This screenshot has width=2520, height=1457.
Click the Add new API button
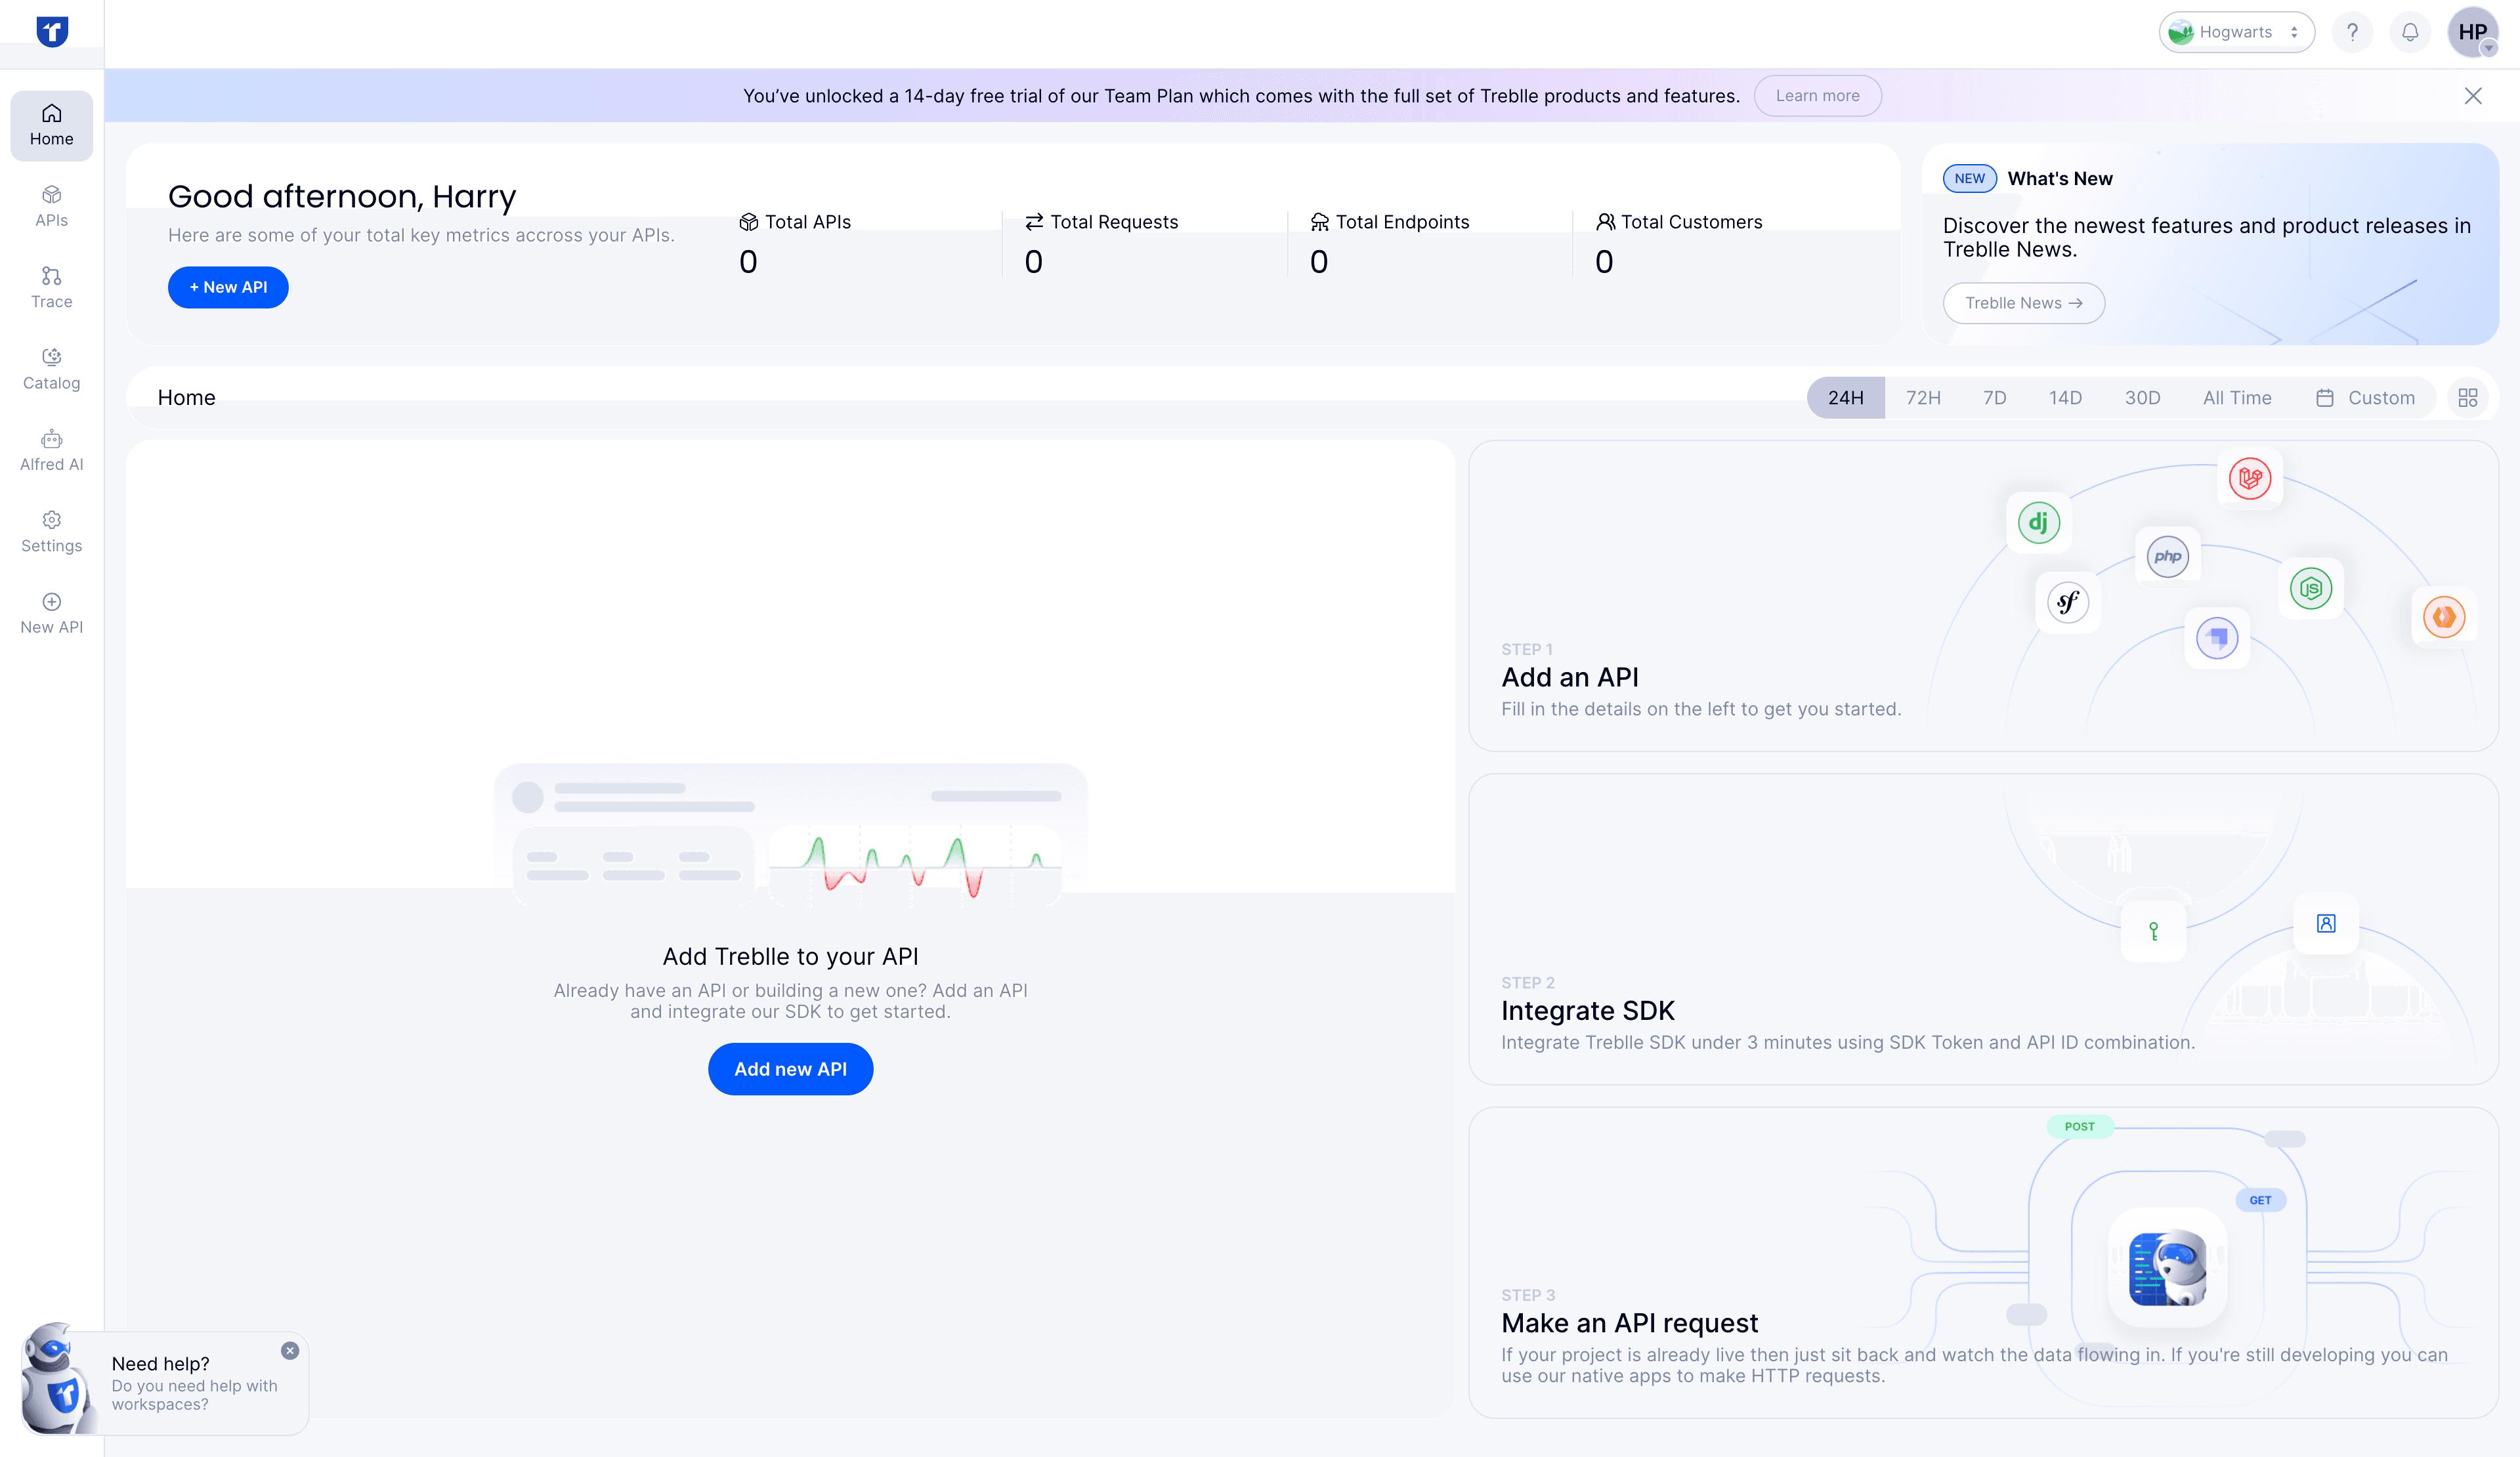pyautogui.click(x=790, y=1068)
